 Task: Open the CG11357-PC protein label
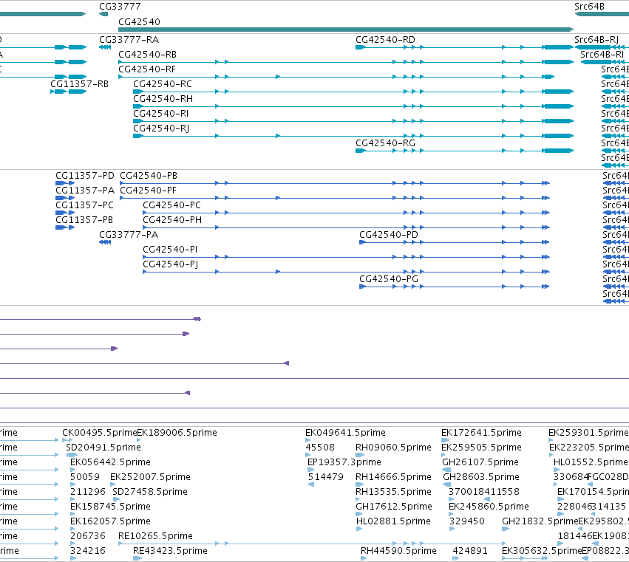(85, 205)
